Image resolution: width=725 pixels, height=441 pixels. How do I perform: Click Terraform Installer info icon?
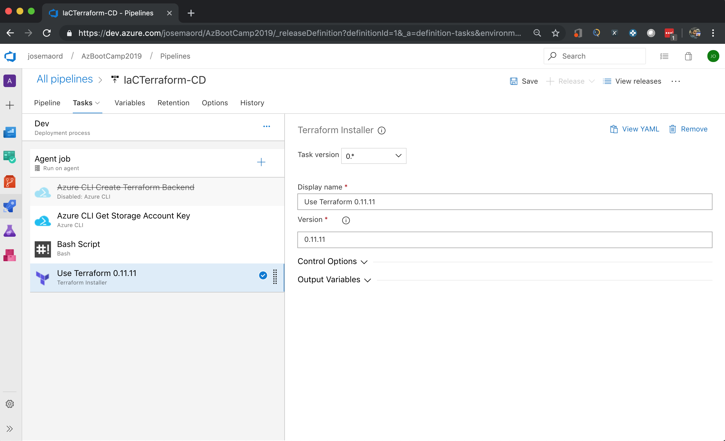(x=382, y=130)
